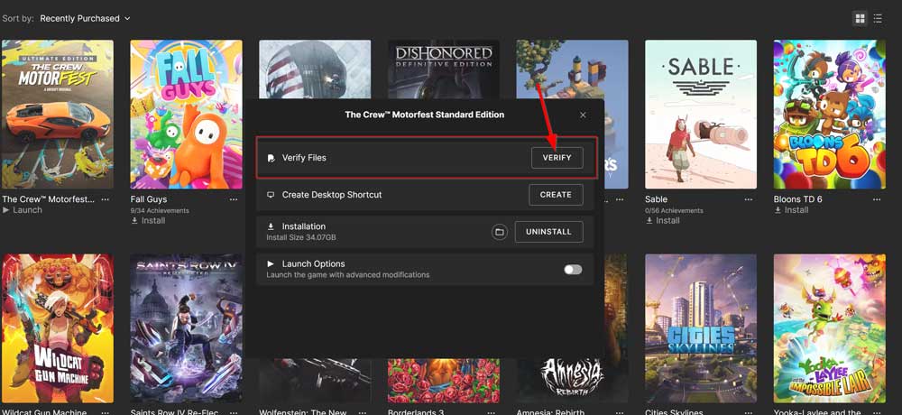
Task: Click the Sable title text
Action: [x=656, y=199]
